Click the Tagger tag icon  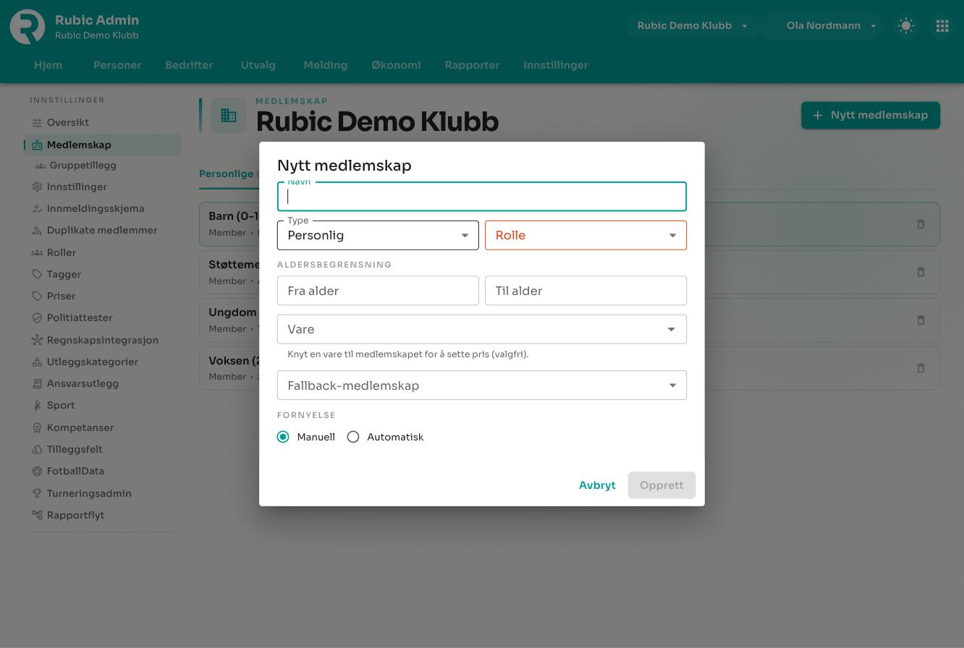pyautogui.click(x=37, y=275)
